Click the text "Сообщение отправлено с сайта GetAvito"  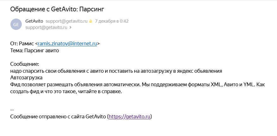(58, 117)
